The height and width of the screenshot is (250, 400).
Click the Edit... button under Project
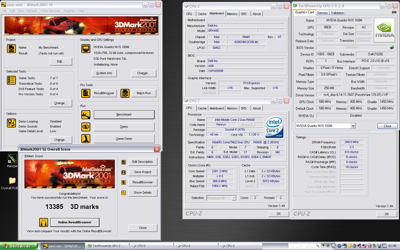(x=61, y=61)
